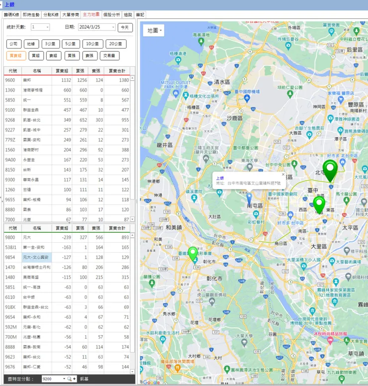Select the 主力地圖 tab
Viewport: 368px width, 386px height.
pos(91,14)
